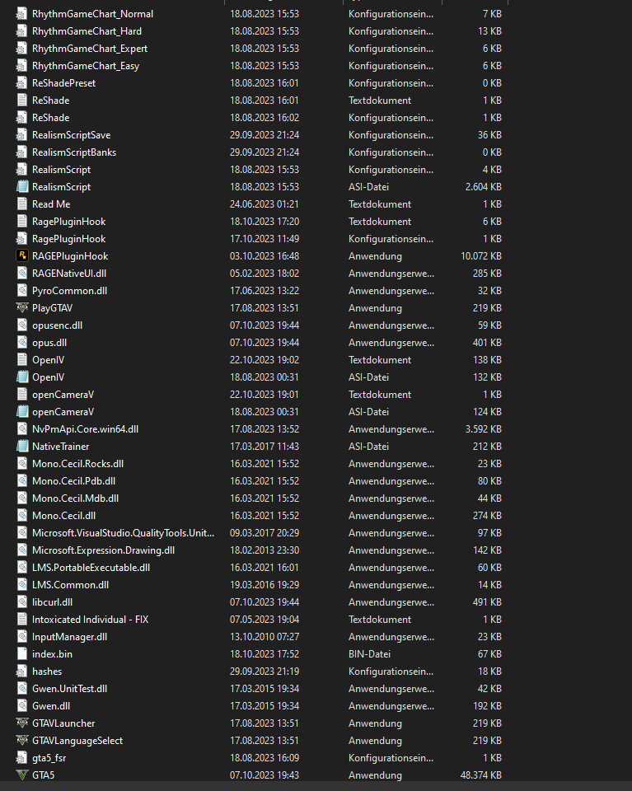Image resolution: width=632 pixels, height=791 pixels.
Task: Select file name Microsoft.Expression.Drawing.dll
Action: pos(103,550)
